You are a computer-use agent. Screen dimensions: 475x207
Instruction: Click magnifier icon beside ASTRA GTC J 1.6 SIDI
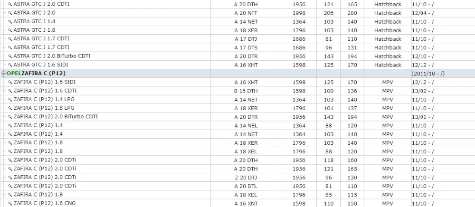coord(10,65)
